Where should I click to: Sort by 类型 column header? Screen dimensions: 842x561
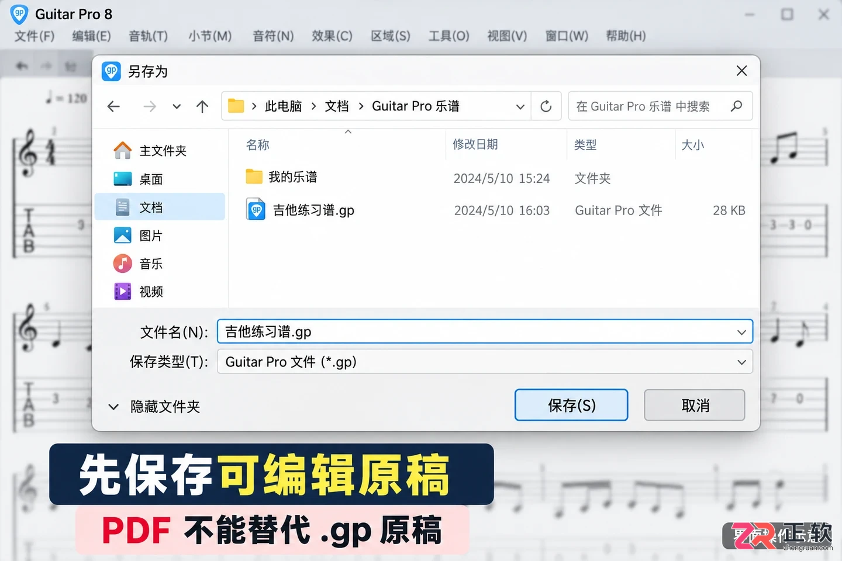coord(585,145)
